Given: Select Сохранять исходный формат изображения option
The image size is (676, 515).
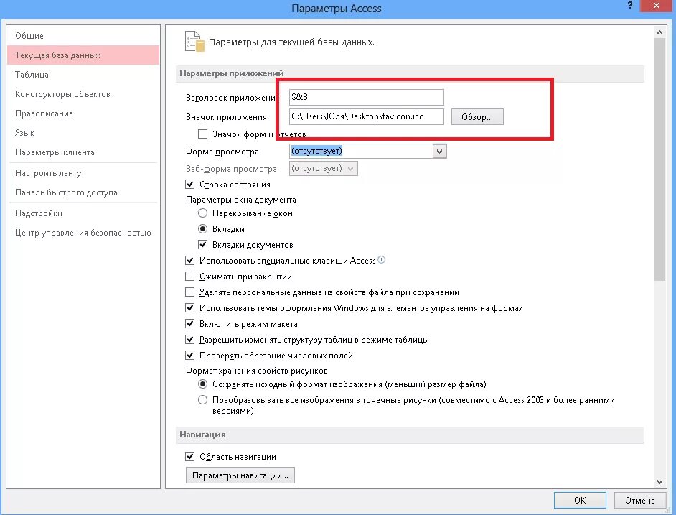Looking at the screenshot, I should (x=202, y=384).
